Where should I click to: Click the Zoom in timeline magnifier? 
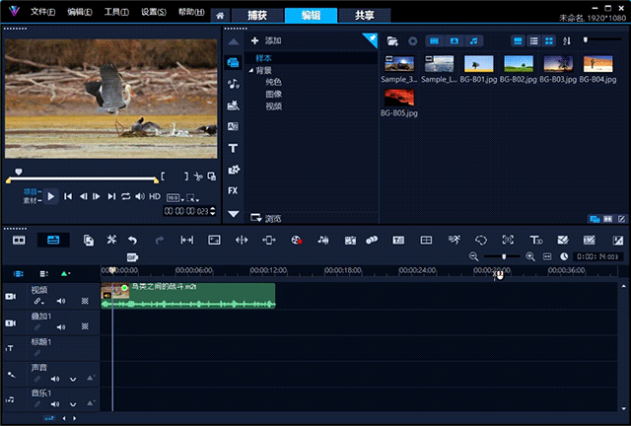point(530,257)
